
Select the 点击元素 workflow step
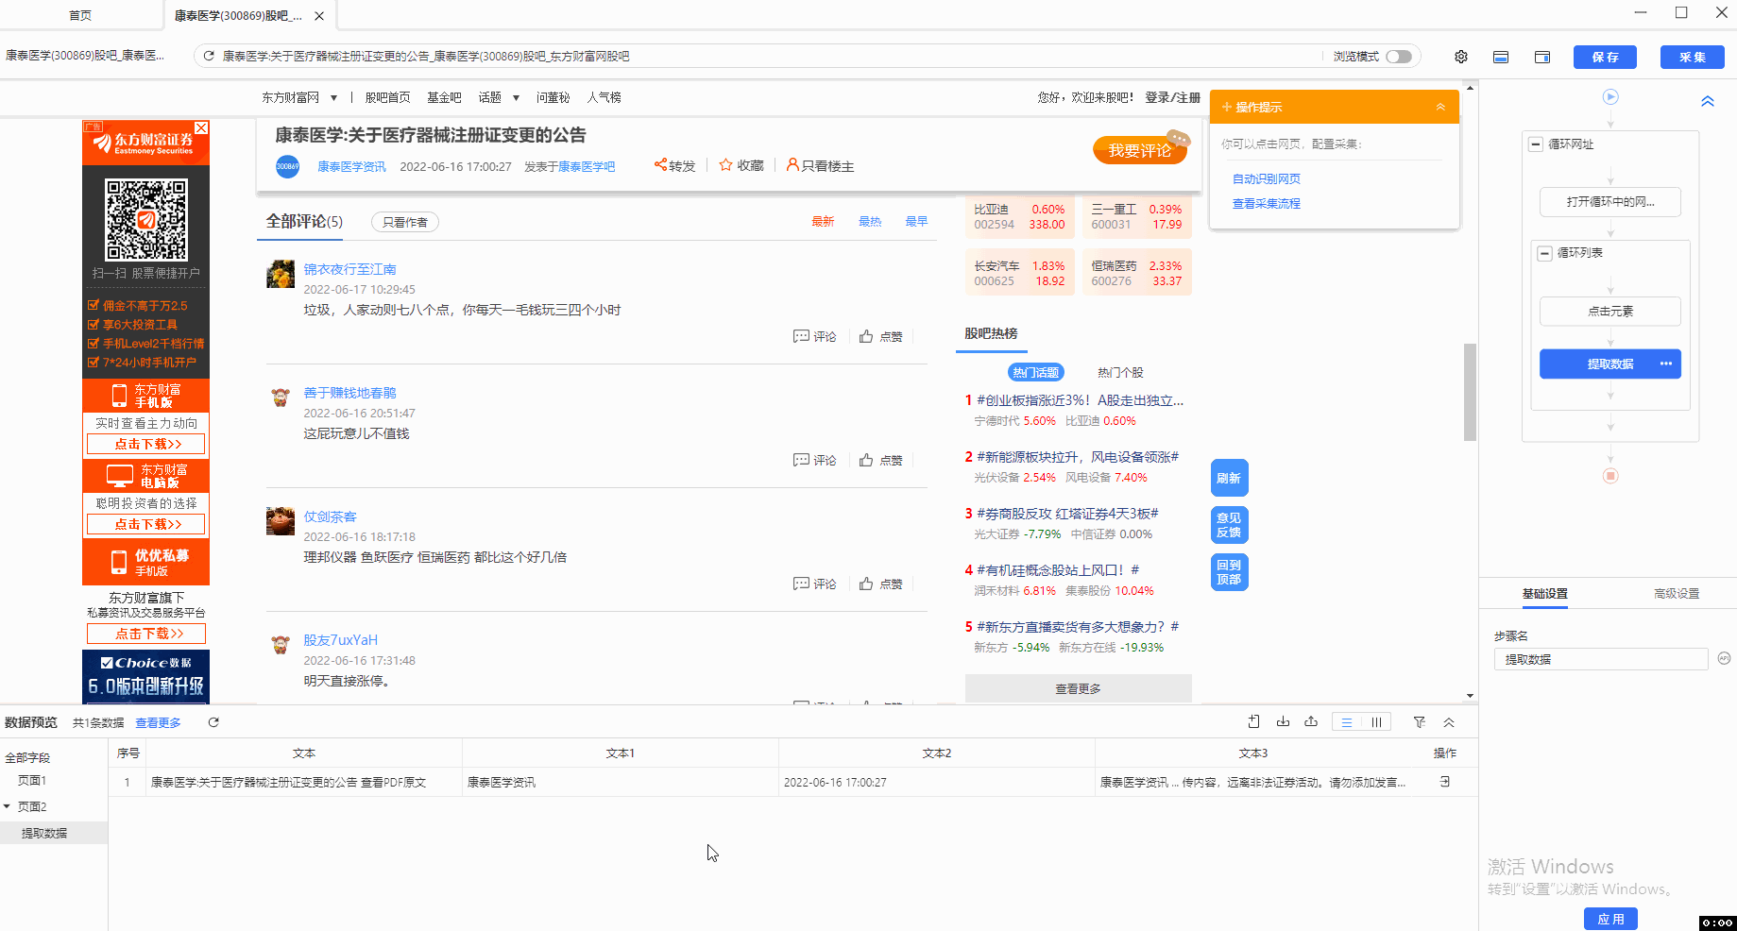(1610, 312)
